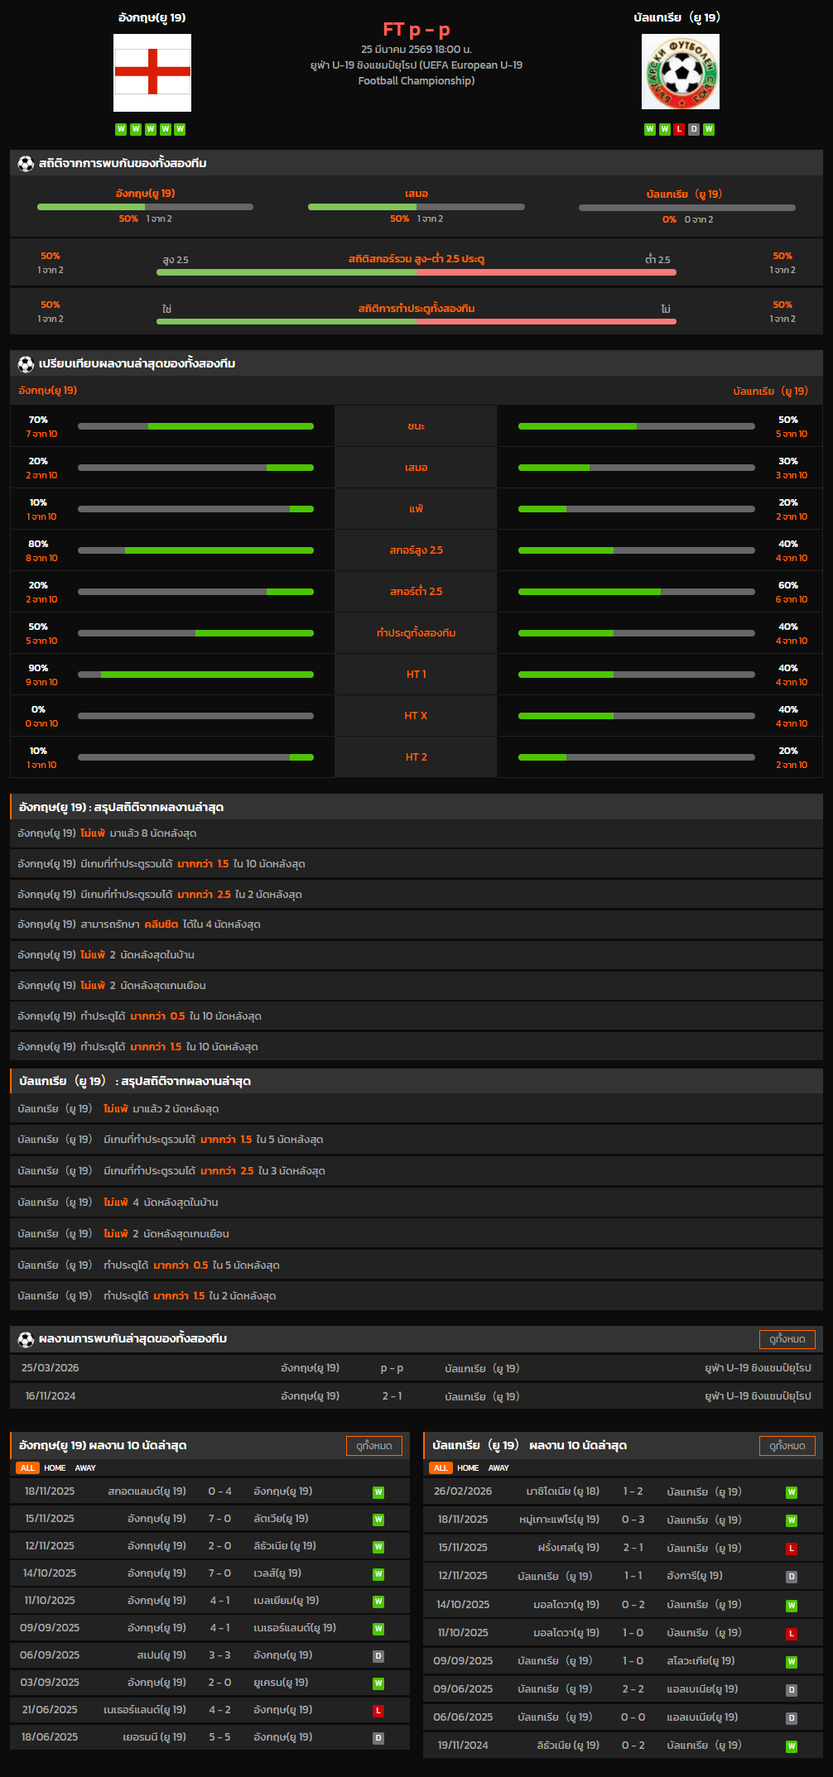Viewport: 833px width, 1777px height.
Task: Click soccer ball icon in recent form comparison header
Action: (x=26, y=364)
